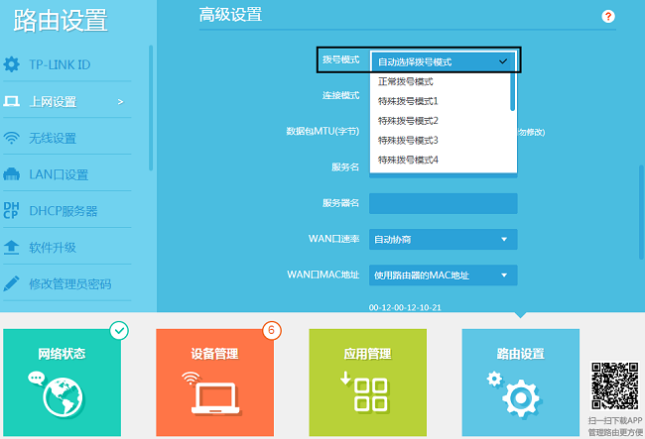Image resolution: width=645 pixels, height=439 pixels.
Task: Click the 服务器名 input field
Action: pyautogui.click(x=443, y=203)
